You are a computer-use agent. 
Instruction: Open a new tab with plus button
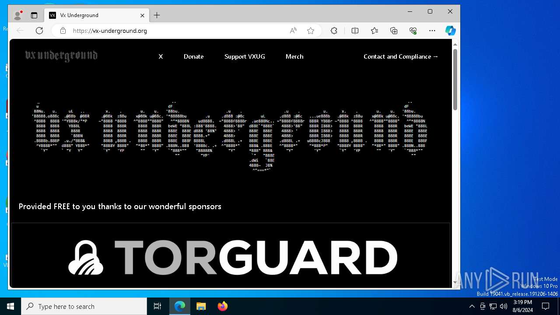[157, 15]
